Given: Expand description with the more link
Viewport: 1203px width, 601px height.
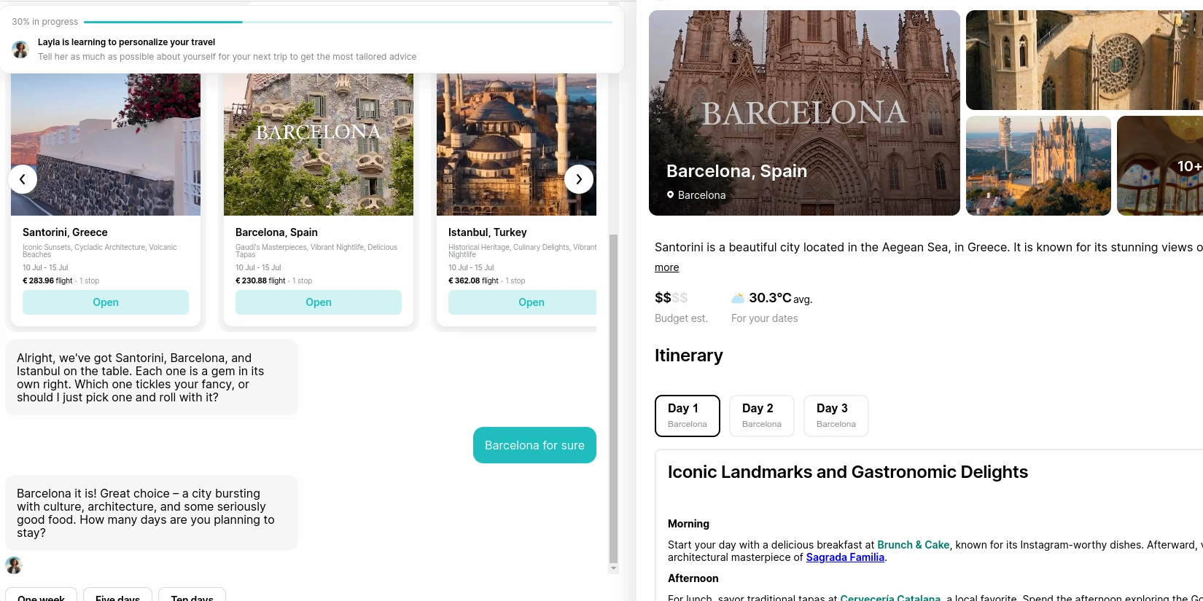Looking at the screenshot, I should 666,267.
